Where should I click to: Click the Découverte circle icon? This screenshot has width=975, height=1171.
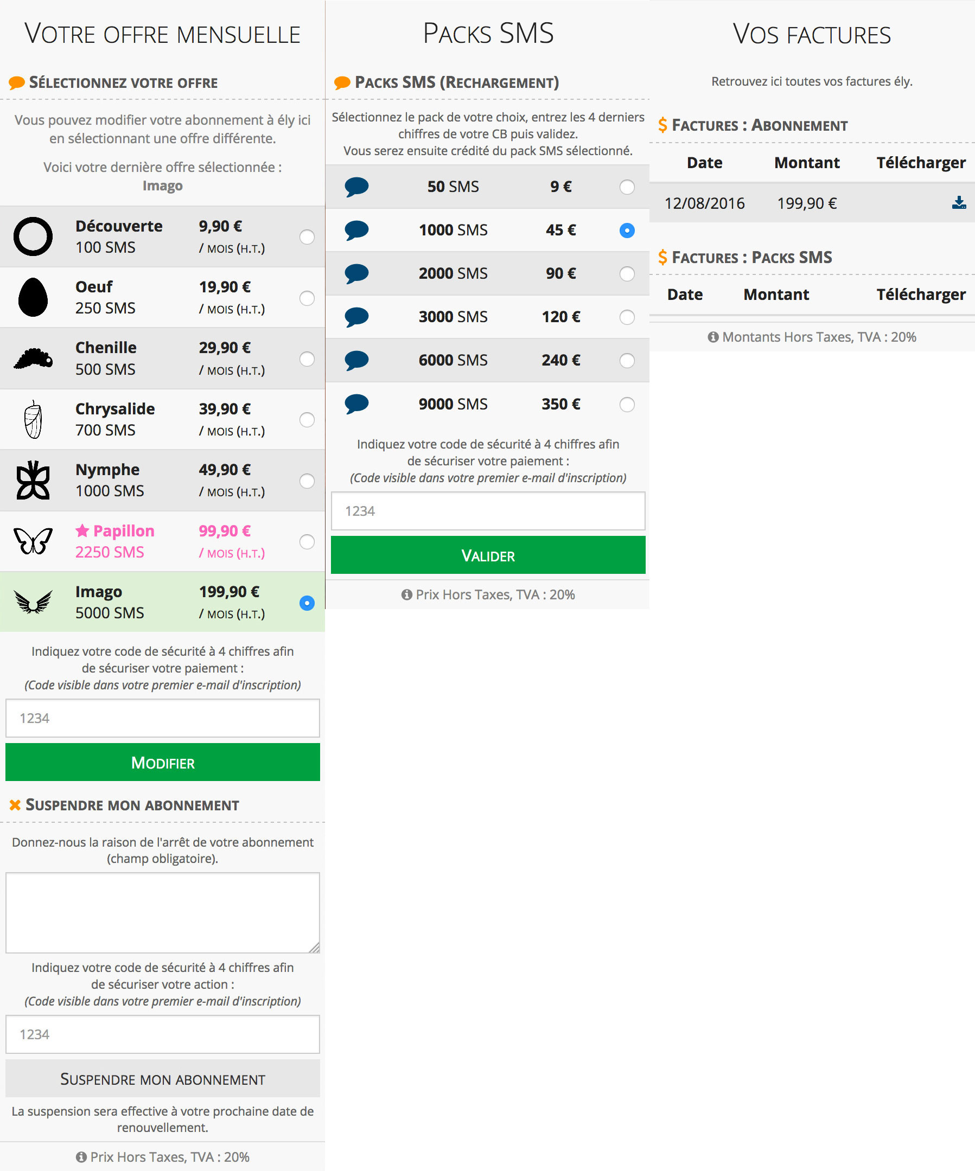(34, 237)
